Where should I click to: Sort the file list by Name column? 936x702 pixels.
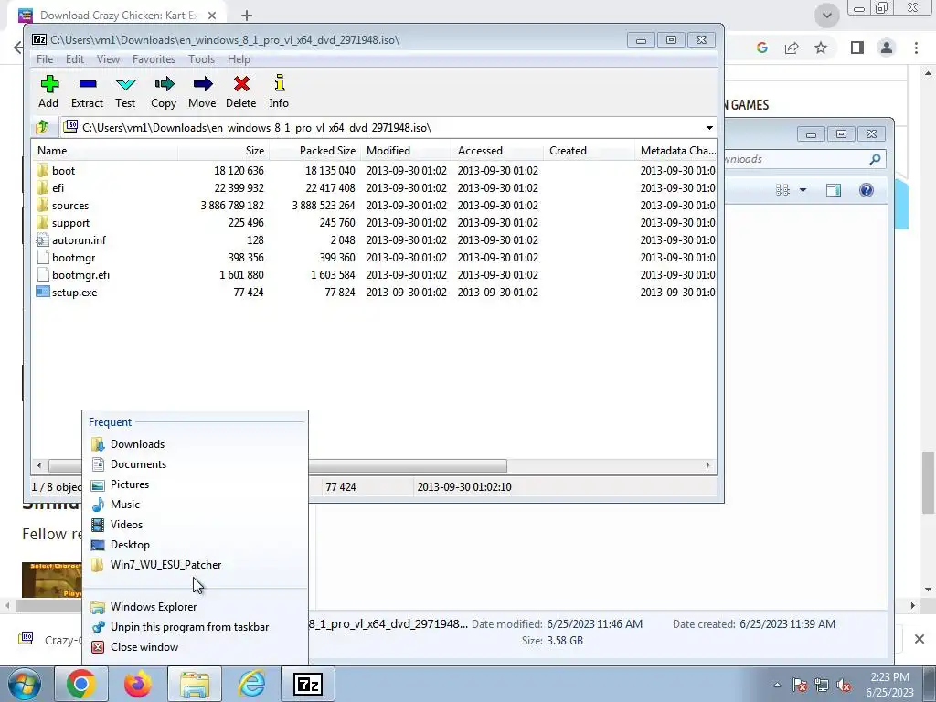[104, 151]
